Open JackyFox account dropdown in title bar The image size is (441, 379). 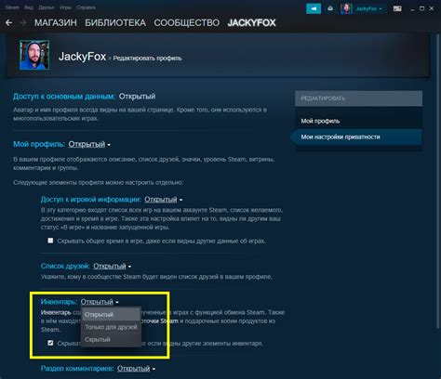click(x=368, y=8)
